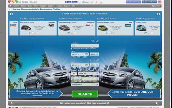Screen dimensions: 172x108
Task: Open drop-off time 10:00 dropdown
Action: pyautogui.click(x=94, y=65)
